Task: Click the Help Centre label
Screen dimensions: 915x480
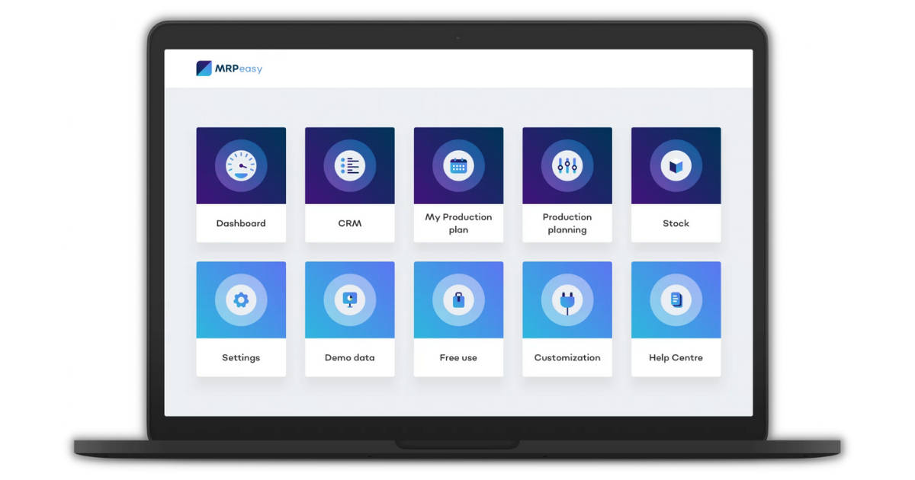Action: (676, 357)
